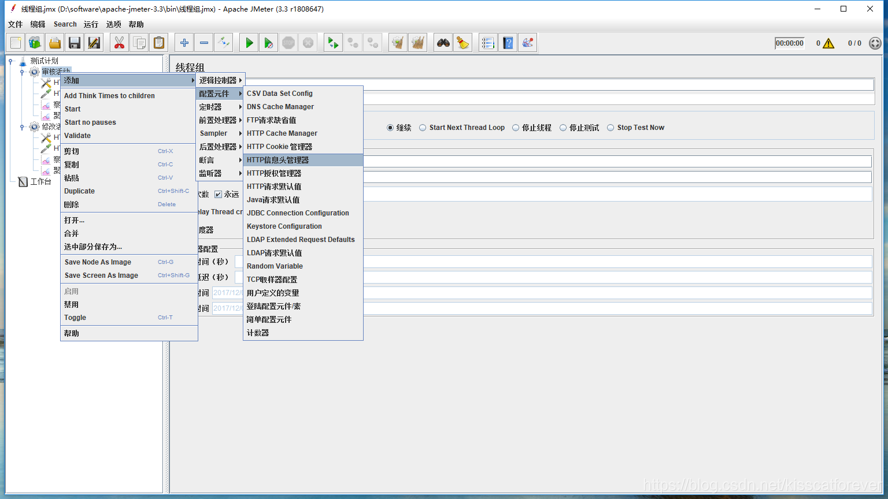Click the Reset search brush icon
Image resolution: width=888 pixels, height=499 pixels.
pyautogui.click(x=463, y=43)
